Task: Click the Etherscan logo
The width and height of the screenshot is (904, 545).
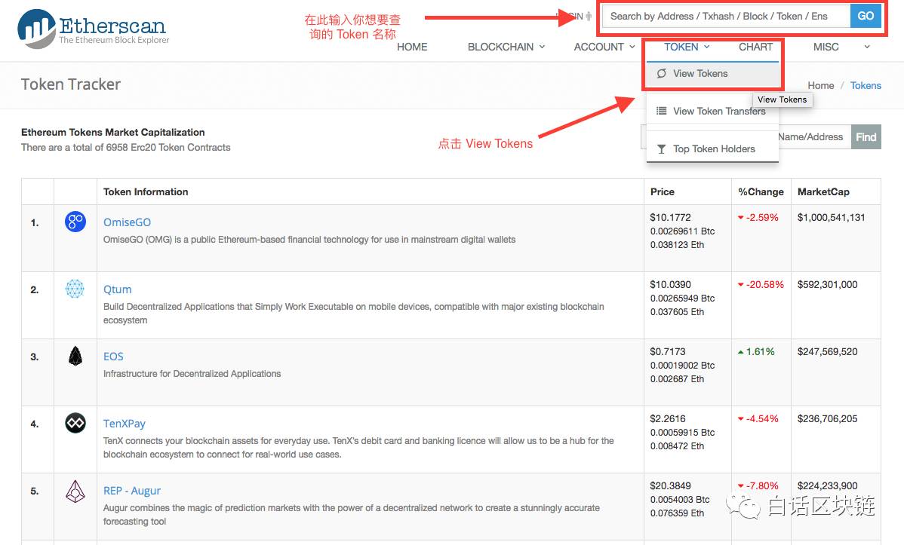Action: 94,28
